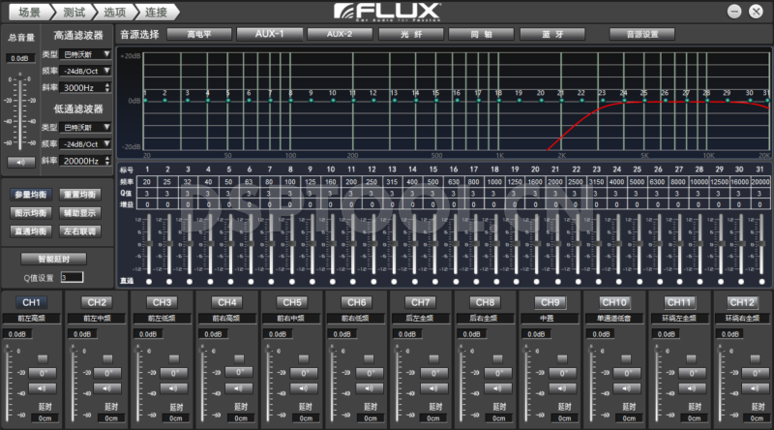Screen dimensions: 774x430
Task: Mute CH1 using its speaker icon
Action: click(43, 388)
